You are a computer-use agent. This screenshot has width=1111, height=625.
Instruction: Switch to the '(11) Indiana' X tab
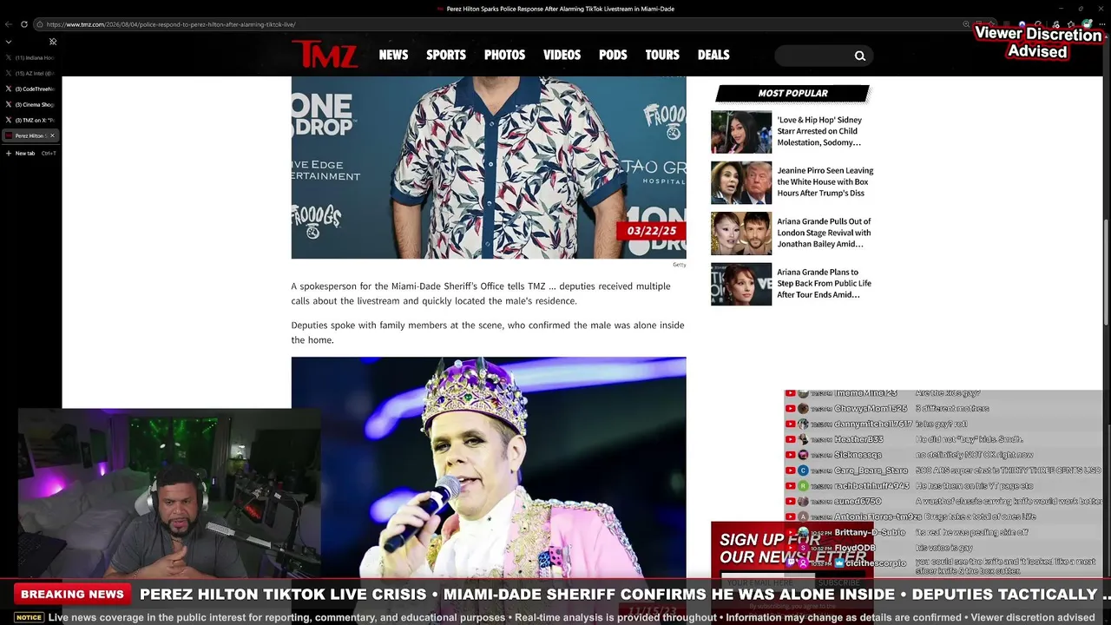pos(30,57)
